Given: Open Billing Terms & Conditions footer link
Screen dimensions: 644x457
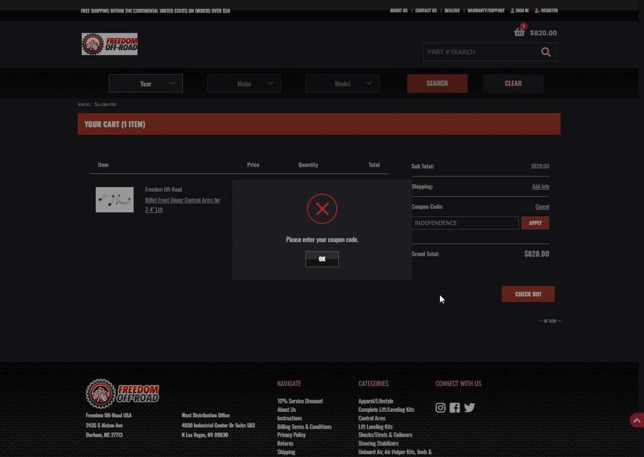Looking at the screenshot, I should tap(304, 426).
